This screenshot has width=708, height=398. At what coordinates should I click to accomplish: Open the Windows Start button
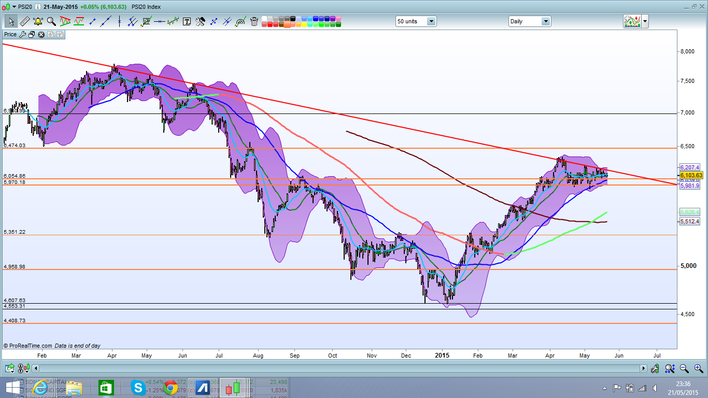[12, 388]
